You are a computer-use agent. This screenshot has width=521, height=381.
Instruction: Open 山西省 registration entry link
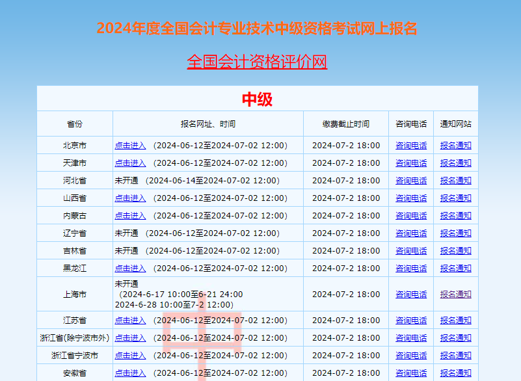tap(129, 198)
